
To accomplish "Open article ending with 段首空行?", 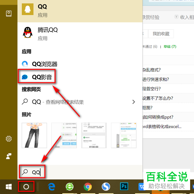I will pos(152,89).
